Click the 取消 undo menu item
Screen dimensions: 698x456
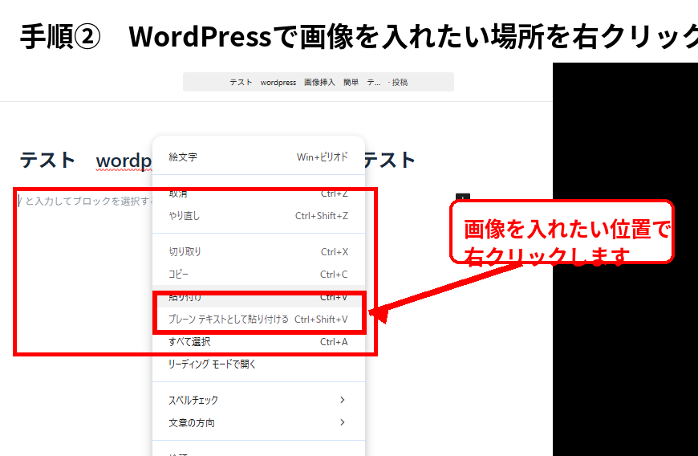pyautogui.click(x=258, y=193)
